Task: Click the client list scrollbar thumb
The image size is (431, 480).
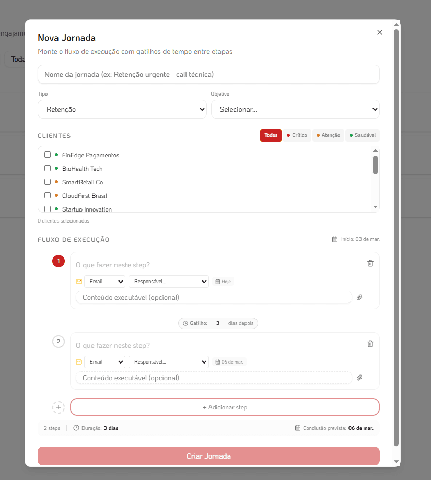Action: [x=375, y=165]
